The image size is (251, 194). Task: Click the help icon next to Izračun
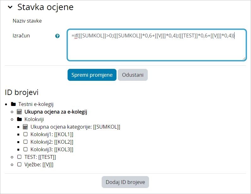(x=57, y=36)
